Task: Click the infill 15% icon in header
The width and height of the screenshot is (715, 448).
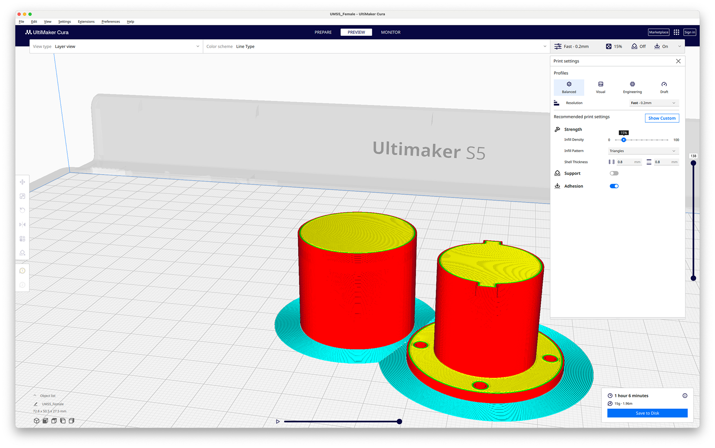Action: click(608, 47)
